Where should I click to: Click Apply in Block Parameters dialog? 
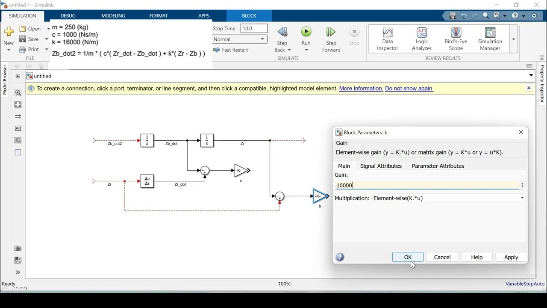[511, 257]
